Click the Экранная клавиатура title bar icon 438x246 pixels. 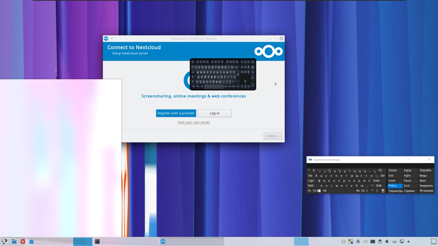(x=310, y=160)
